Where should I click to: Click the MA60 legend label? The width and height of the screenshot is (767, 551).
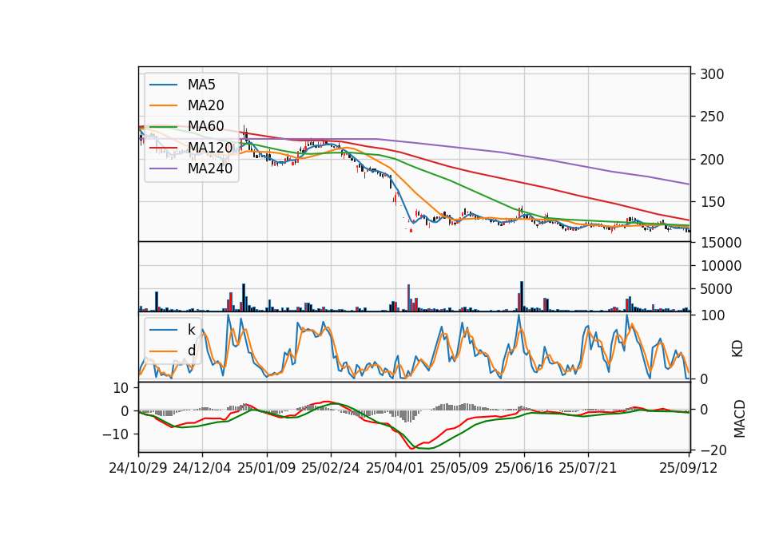pos(205,126)
